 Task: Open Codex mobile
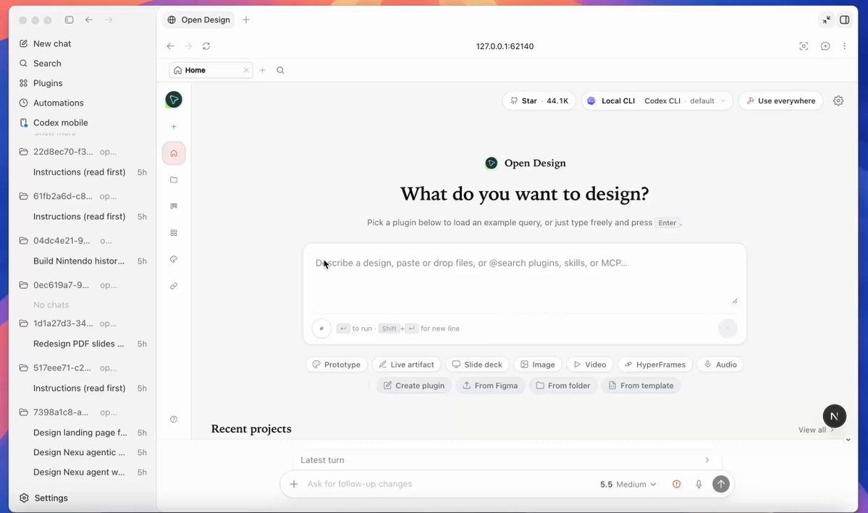[60, 123]
